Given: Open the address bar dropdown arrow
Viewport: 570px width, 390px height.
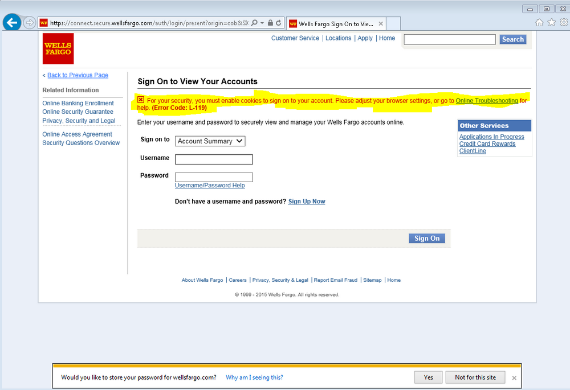Looking at the screenshot, I should (x=262, y=23).
